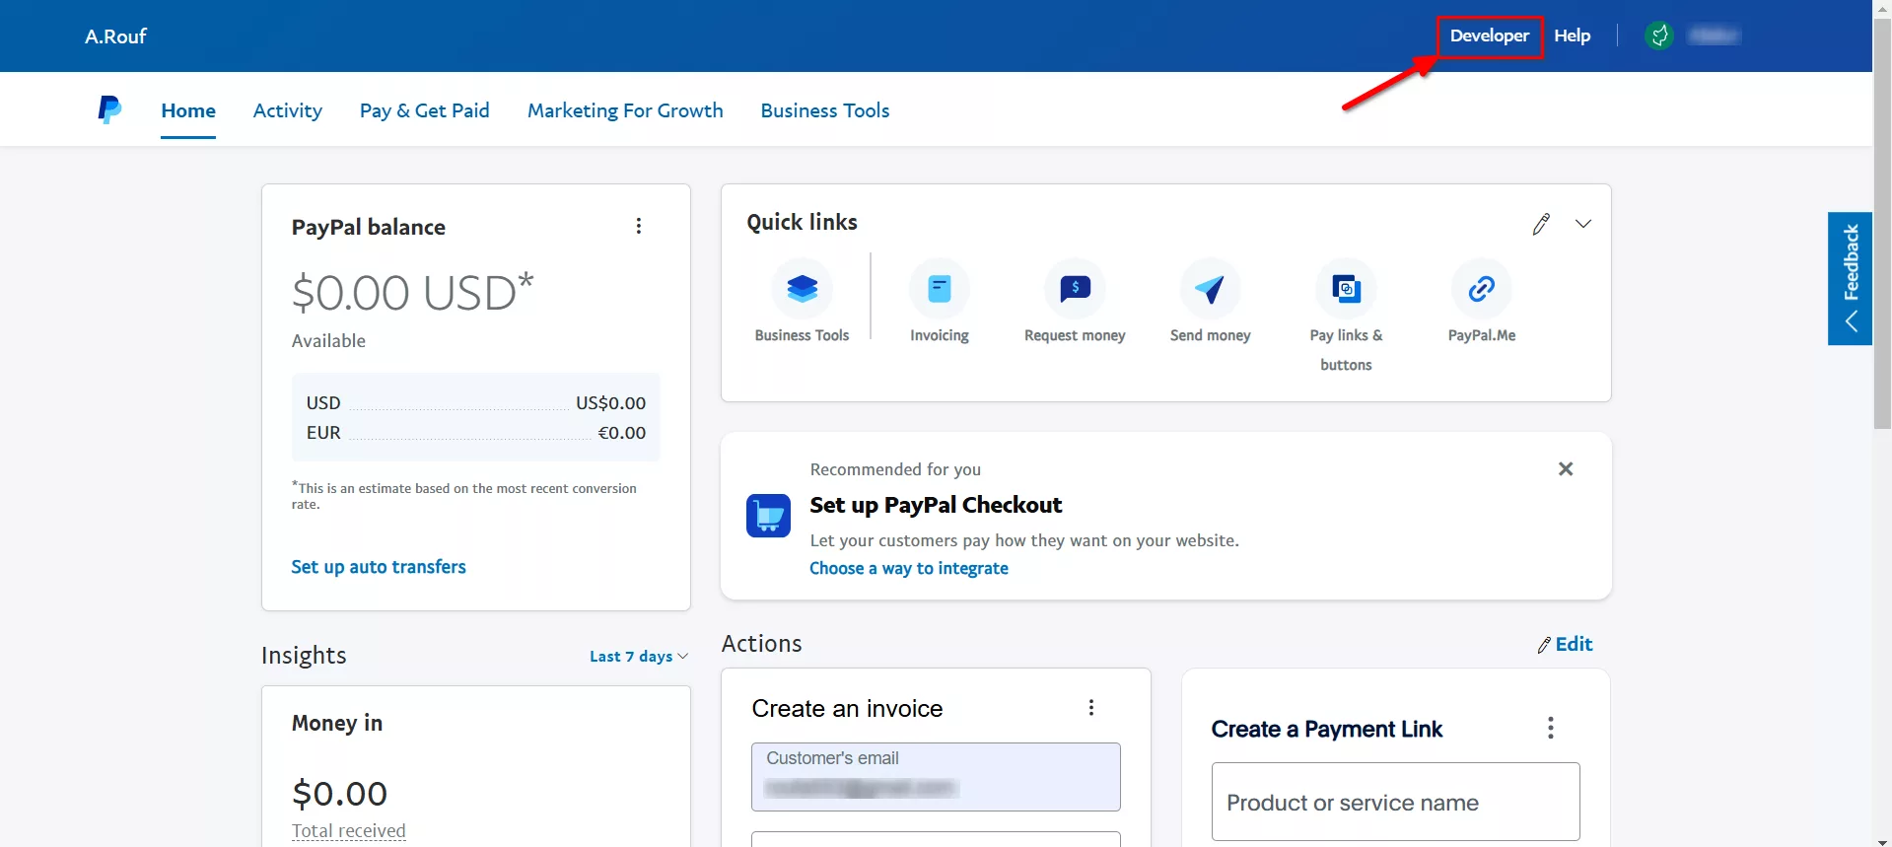
Task: Click Set up auto transfers link
Action: 379,567
